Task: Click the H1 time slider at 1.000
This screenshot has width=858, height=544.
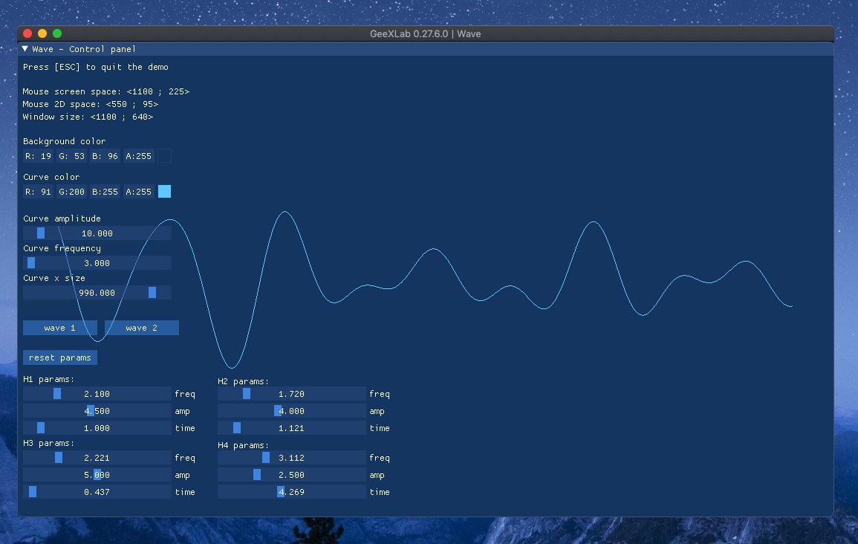Action: click(x=97, y=428)
